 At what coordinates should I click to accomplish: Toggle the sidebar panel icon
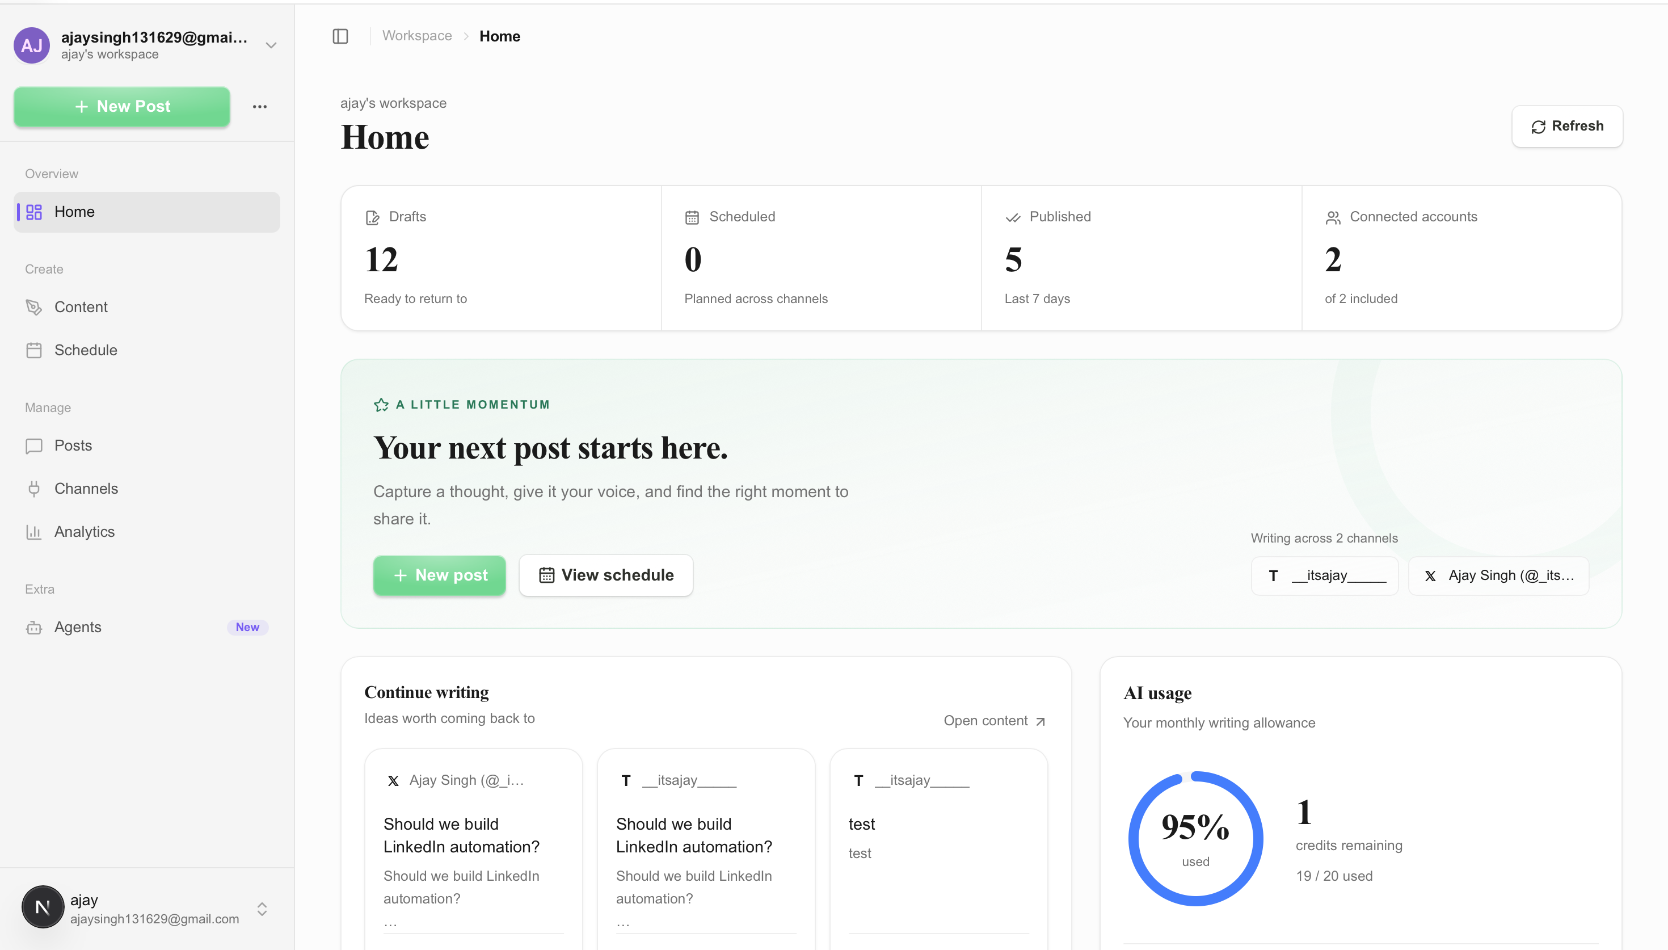tap(340, 36)
